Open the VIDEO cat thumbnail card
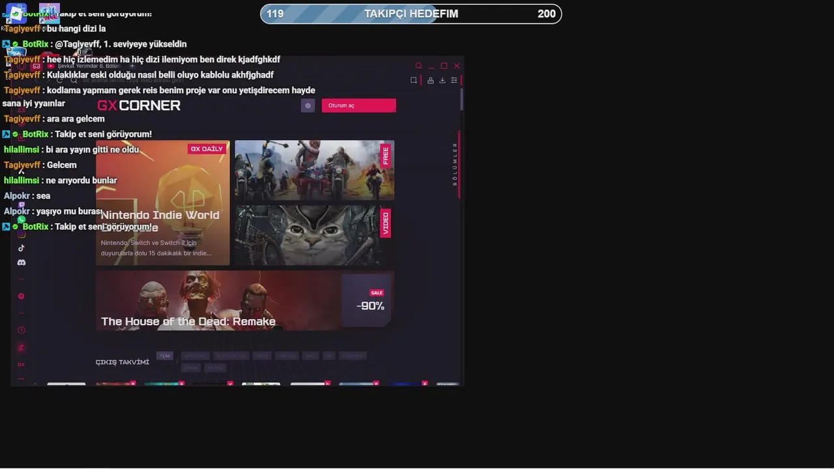The image size is (834, 469). (x=314, y=235)
